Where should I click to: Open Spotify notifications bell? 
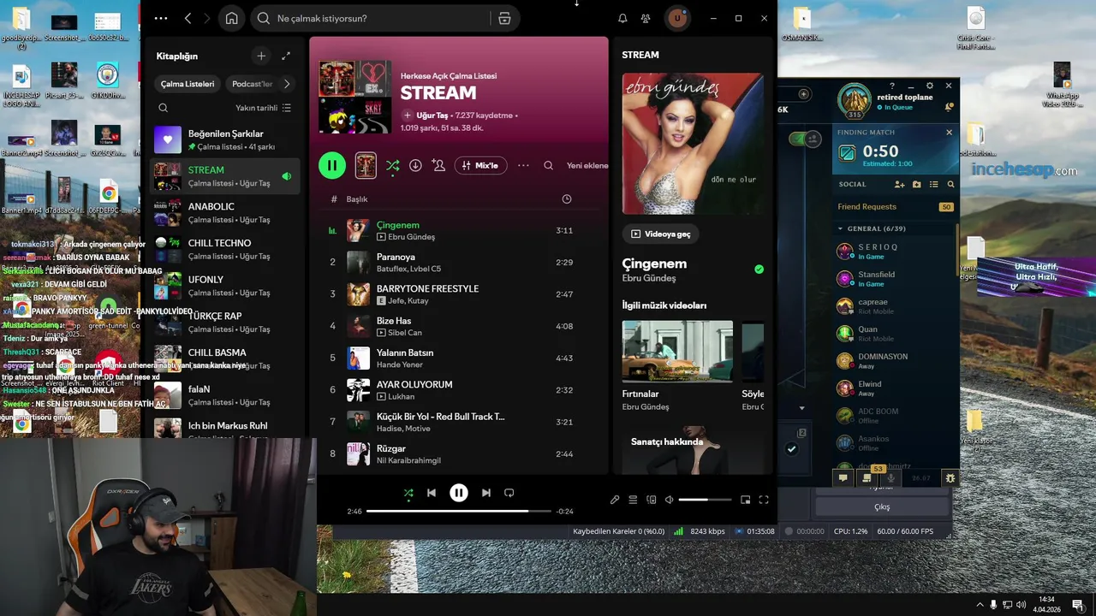coord(622,18)
